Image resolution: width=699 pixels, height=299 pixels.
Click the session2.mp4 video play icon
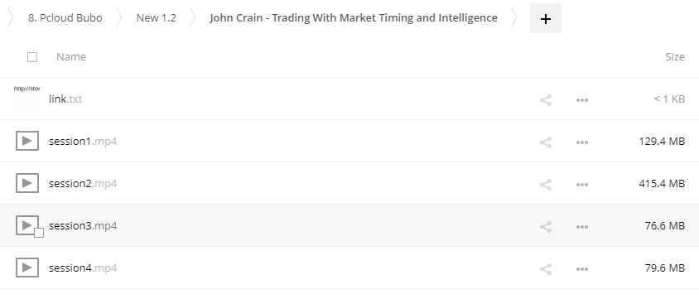pyautogui.click(x=27, y=183)
